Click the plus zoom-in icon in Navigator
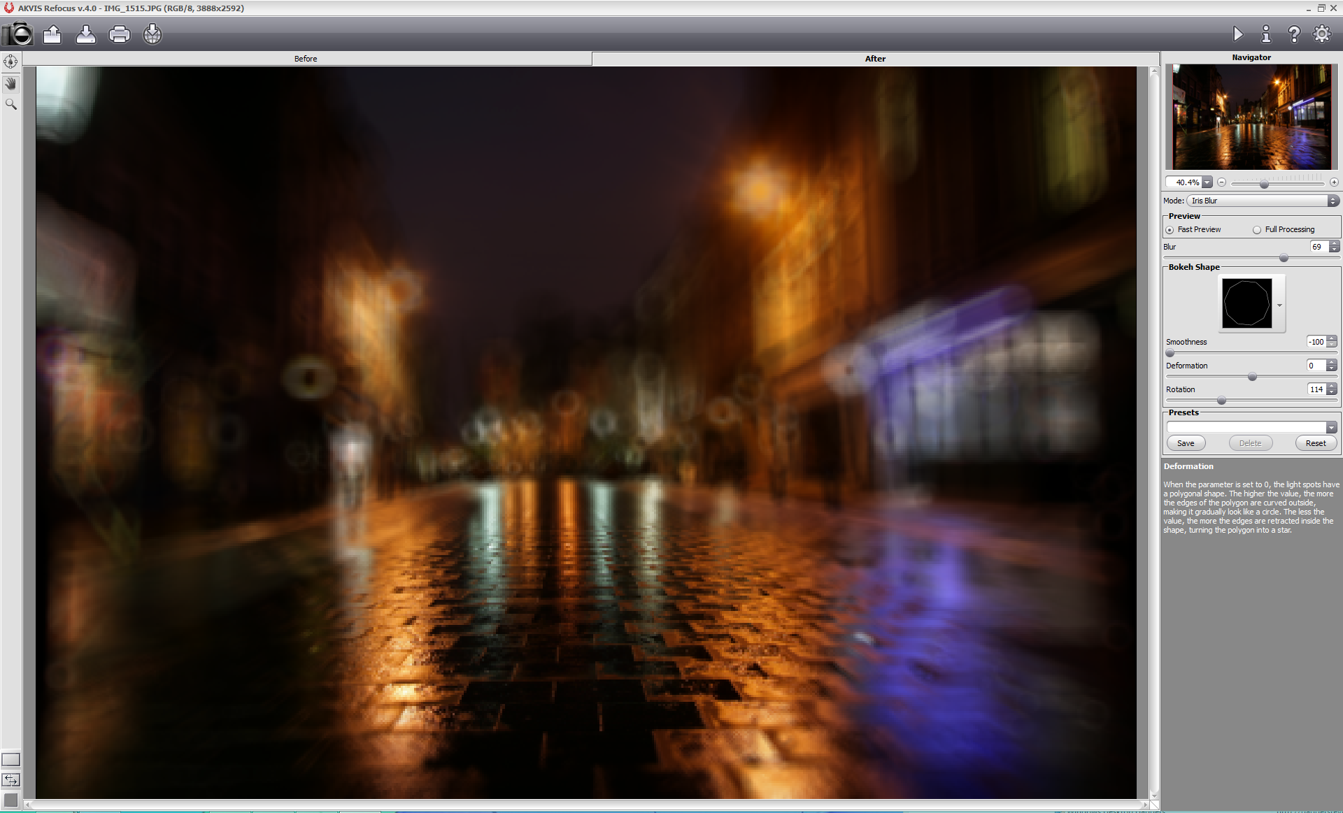Viewport: 1343px width, 813px height. click(1334, 182)
